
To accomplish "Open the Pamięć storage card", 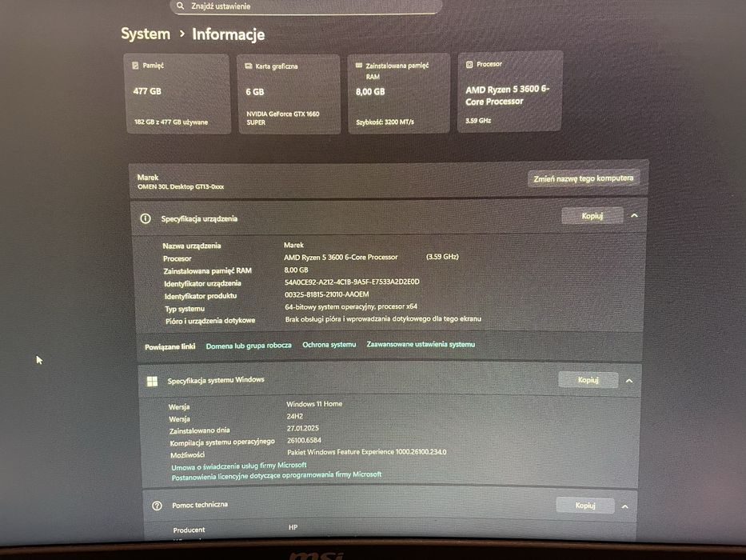I will (x=177, y=94).
